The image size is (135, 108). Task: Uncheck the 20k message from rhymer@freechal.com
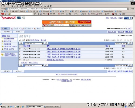click(20, 57)
